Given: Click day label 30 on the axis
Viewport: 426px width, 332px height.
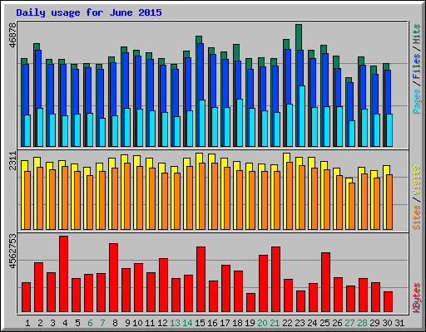Looking at the screenshot, I should click(x=387, y=323).
